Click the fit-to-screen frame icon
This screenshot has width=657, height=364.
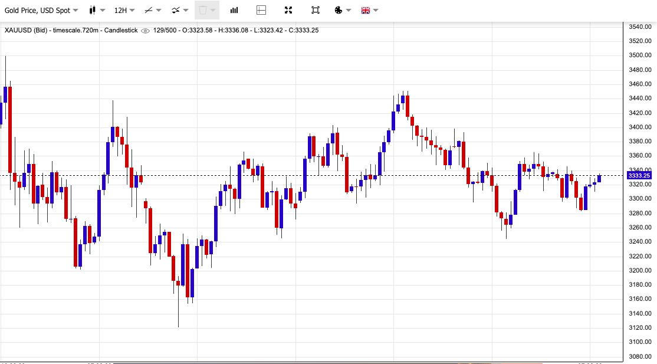click(316, 10)
